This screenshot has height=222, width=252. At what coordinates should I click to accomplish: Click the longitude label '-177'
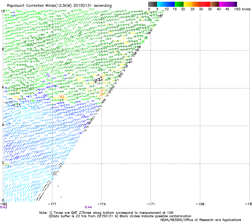[52, 204]
